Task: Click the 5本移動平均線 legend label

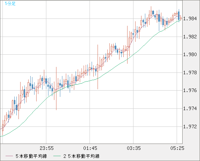Action: [x=31, y=156]
